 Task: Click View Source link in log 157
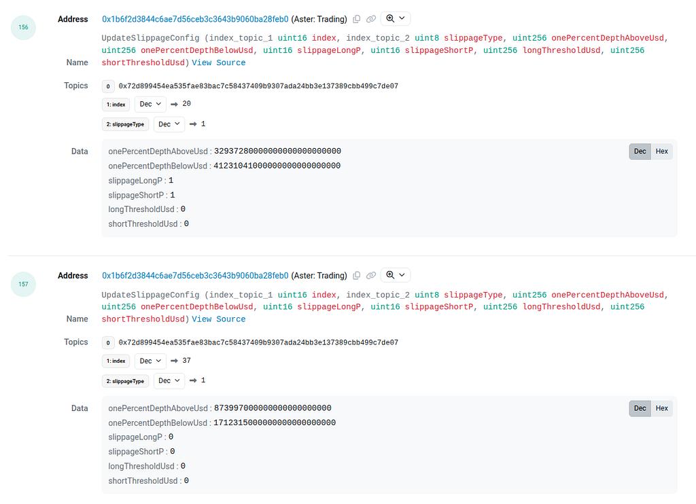pyautogui.click(x=219, y=319)
